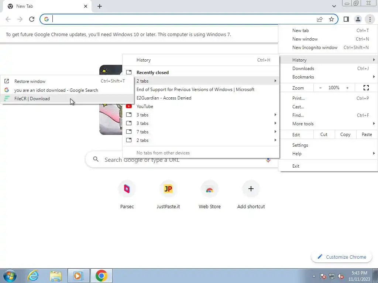Click the fullscreen icon in Zoom row
Screen dimensions: 378x283
pyautogui.click(x=366, y=88)
